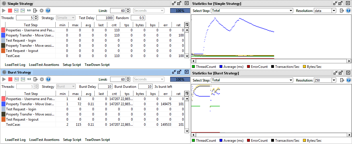Iconify the Simple Strategy window
This screenshot has width=352, height=144.
click(174, 3)
